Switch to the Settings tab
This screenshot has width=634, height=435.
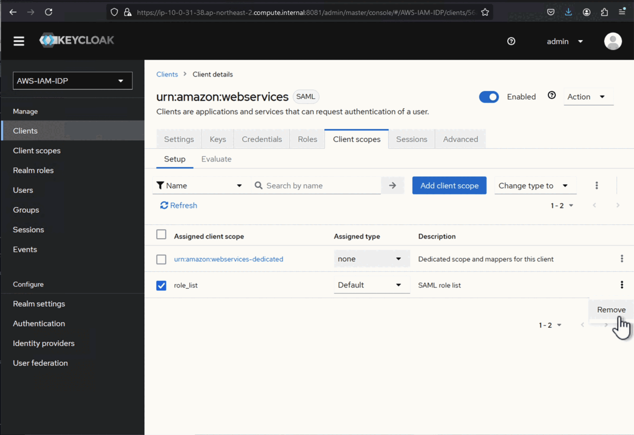coord(179,139)
